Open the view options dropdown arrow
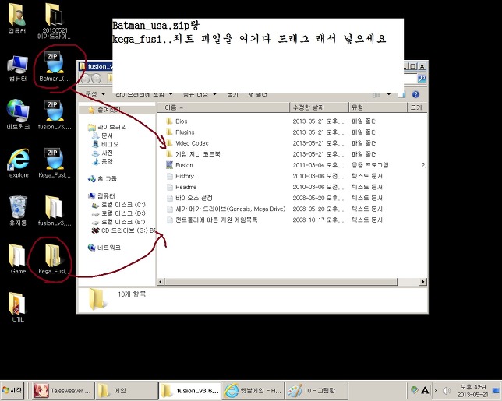 point(389,94)
